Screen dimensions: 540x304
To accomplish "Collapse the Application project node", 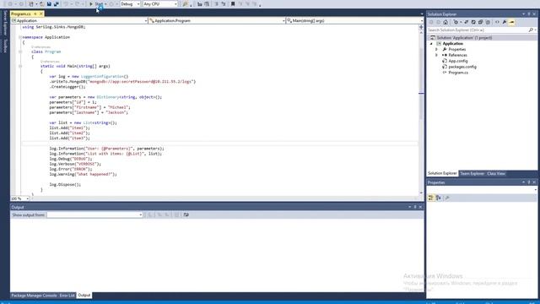I will (x=431, y=44).
